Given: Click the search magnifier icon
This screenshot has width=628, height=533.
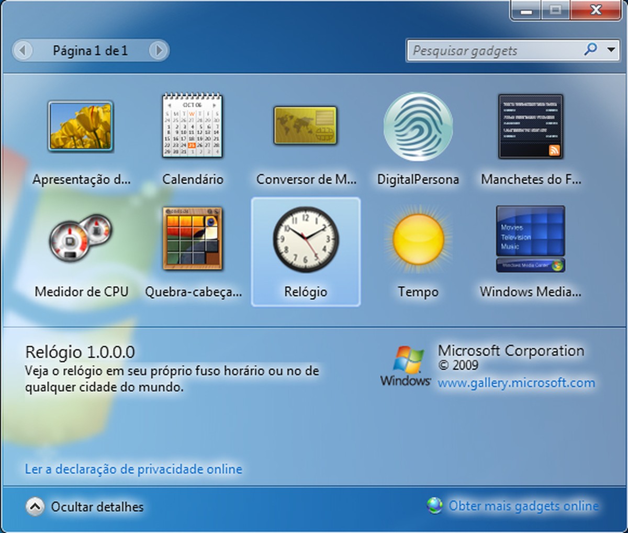Looking at the screenshot, I should pos(590,50).
